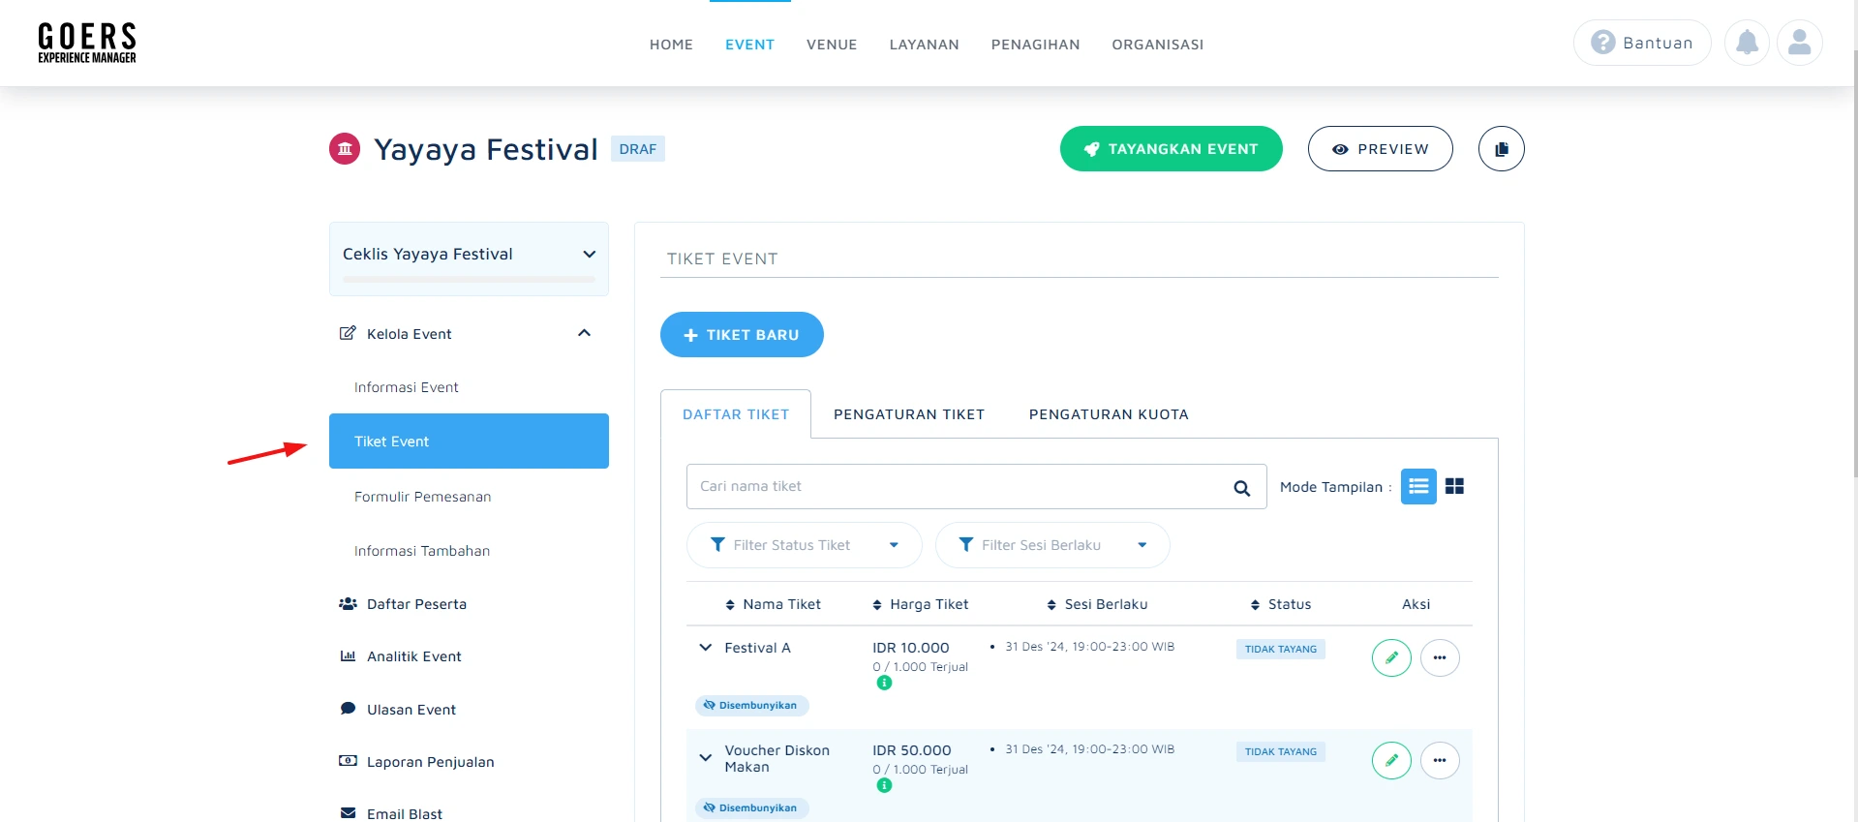
Task: Expand the Voucher Diskon Makan row chevron
Action: pyautogui.click(x=706, y=758)
